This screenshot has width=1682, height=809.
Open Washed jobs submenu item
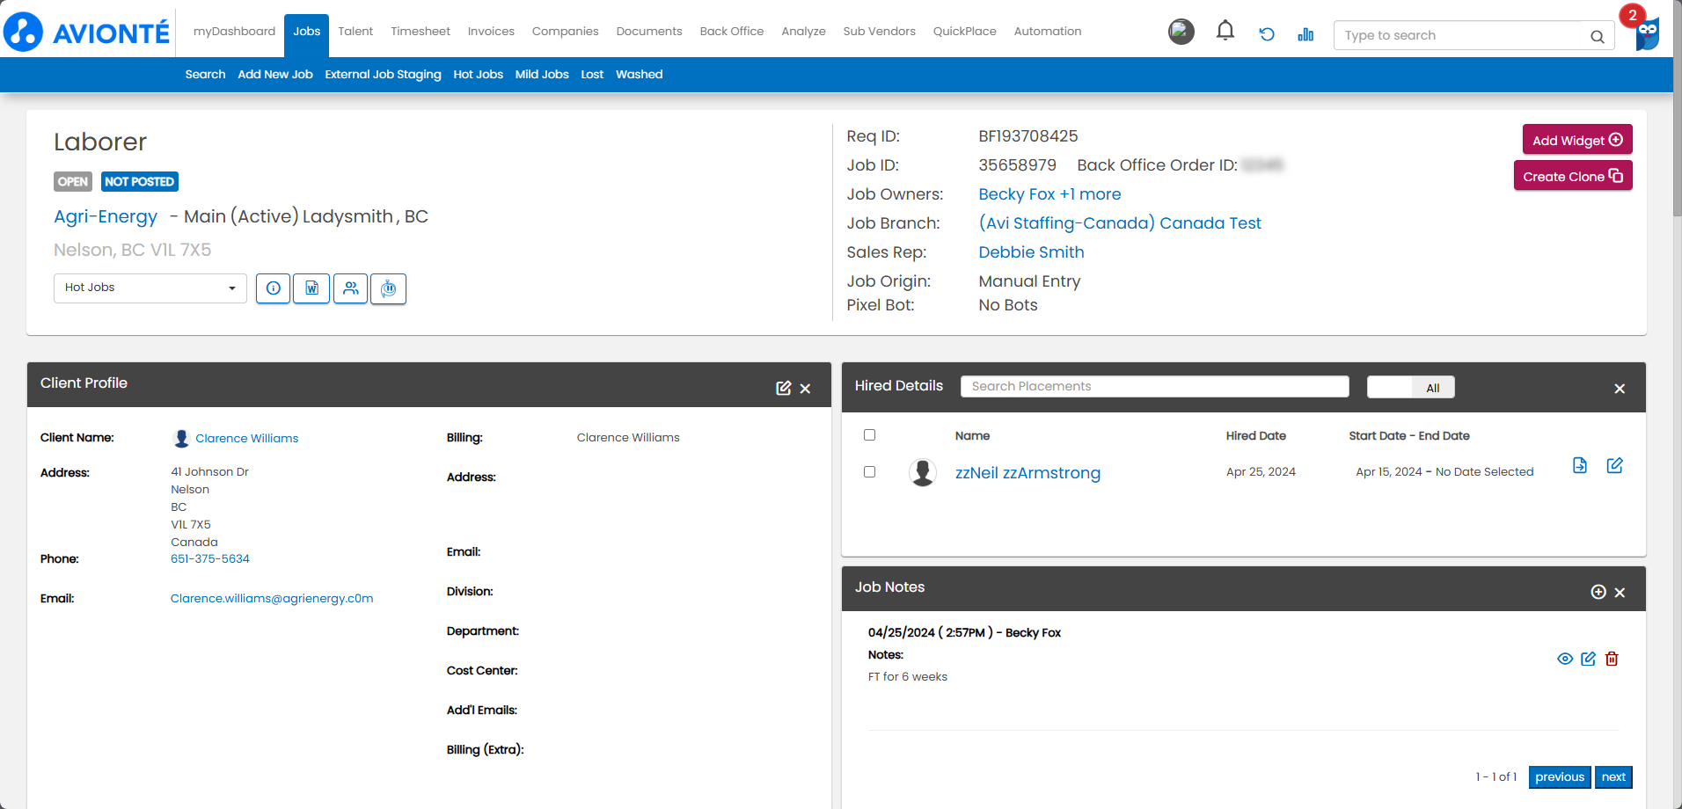point(639,75)
